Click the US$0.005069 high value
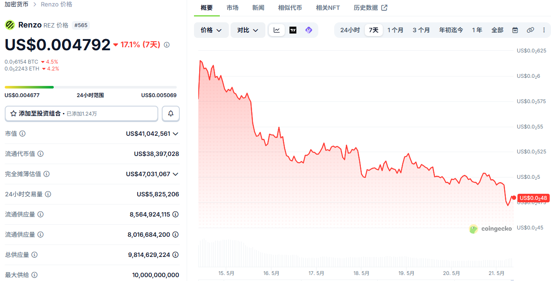Screen dimensions: 551x281 (159, 95)
